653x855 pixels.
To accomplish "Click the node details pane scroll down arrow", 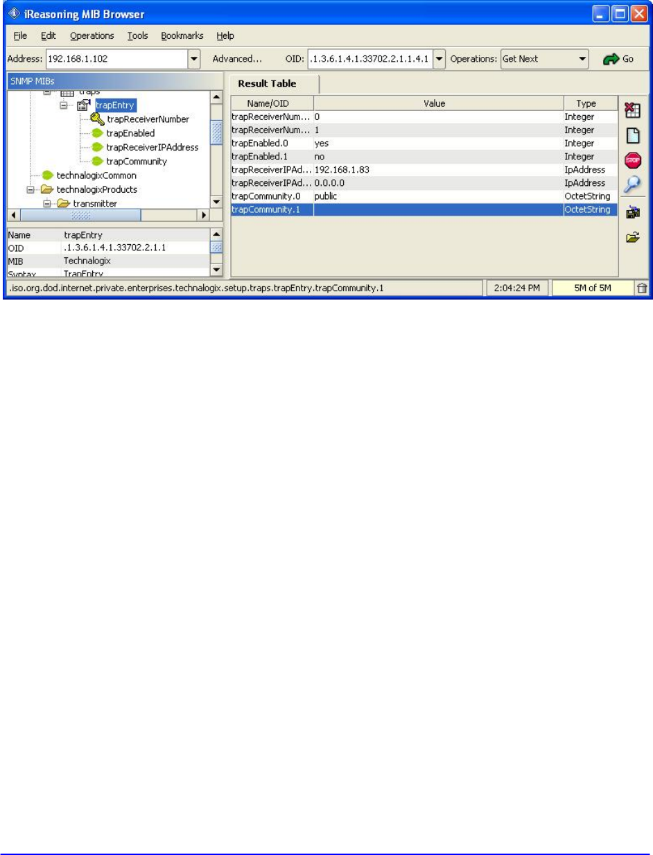I will (x=216, y=270).
